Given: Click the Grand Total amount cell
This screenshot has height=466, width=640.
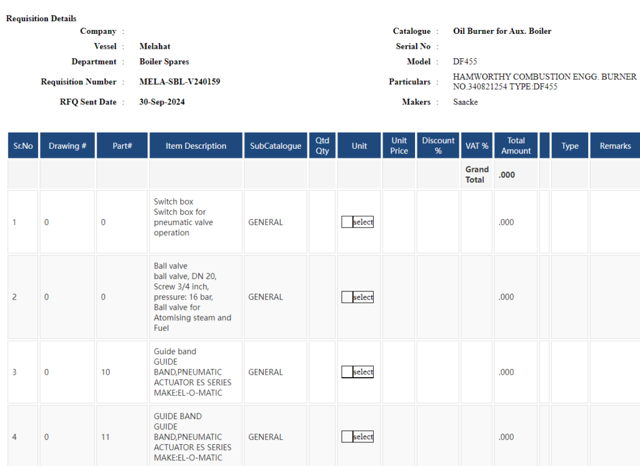Looking at the screenshot, I should 516,175.
